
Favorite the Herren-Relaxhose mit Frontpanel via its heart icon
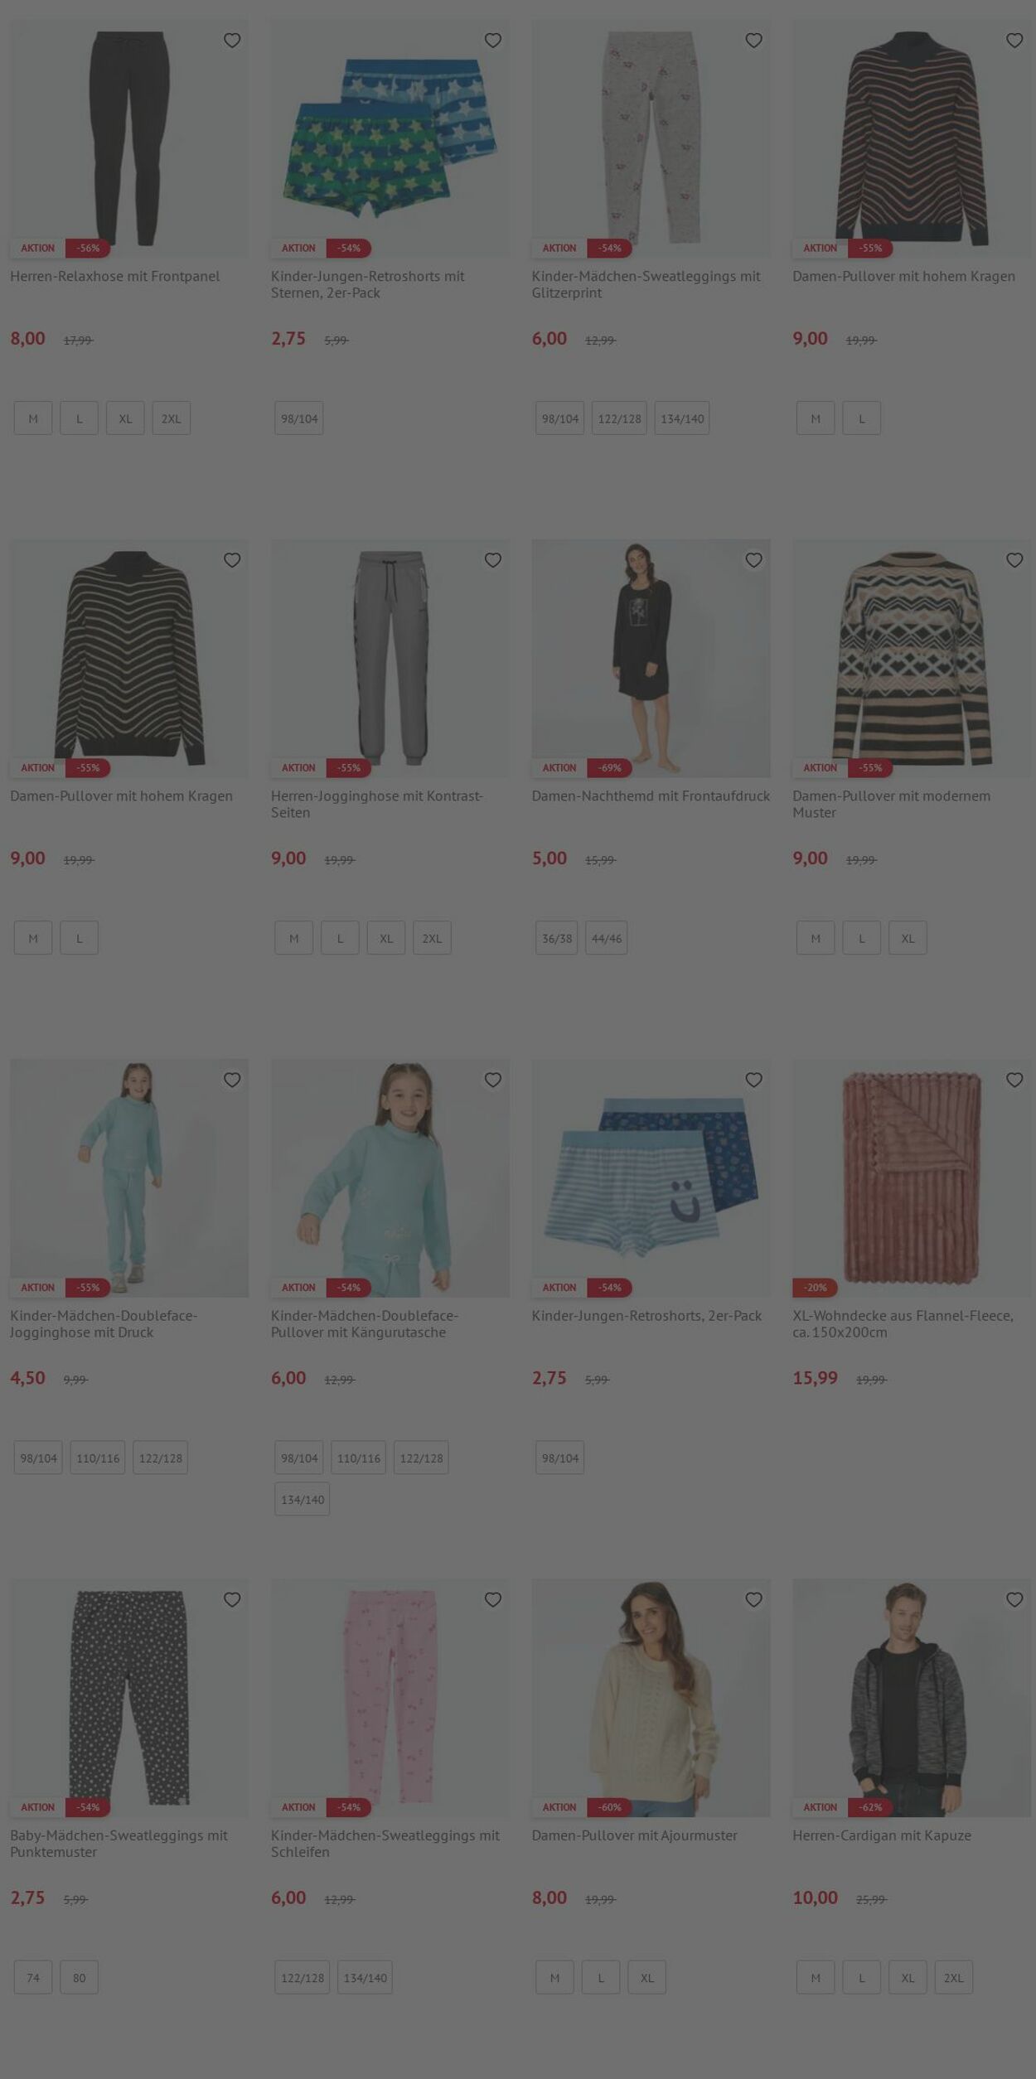point(232,41)
